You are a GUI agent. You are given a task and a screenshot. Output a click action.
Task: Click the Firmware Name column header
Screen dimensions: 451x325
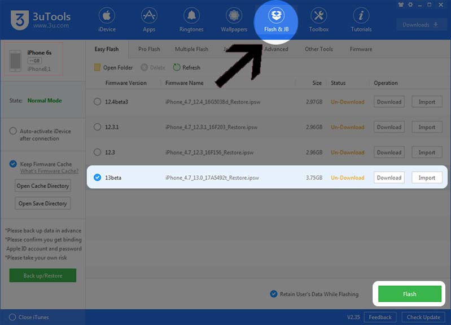185,83
